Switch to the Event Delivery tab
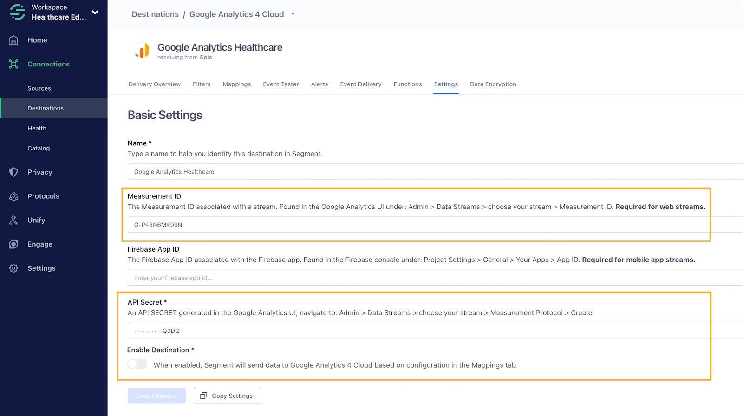743x416 pixels. [x=361, y=84]
